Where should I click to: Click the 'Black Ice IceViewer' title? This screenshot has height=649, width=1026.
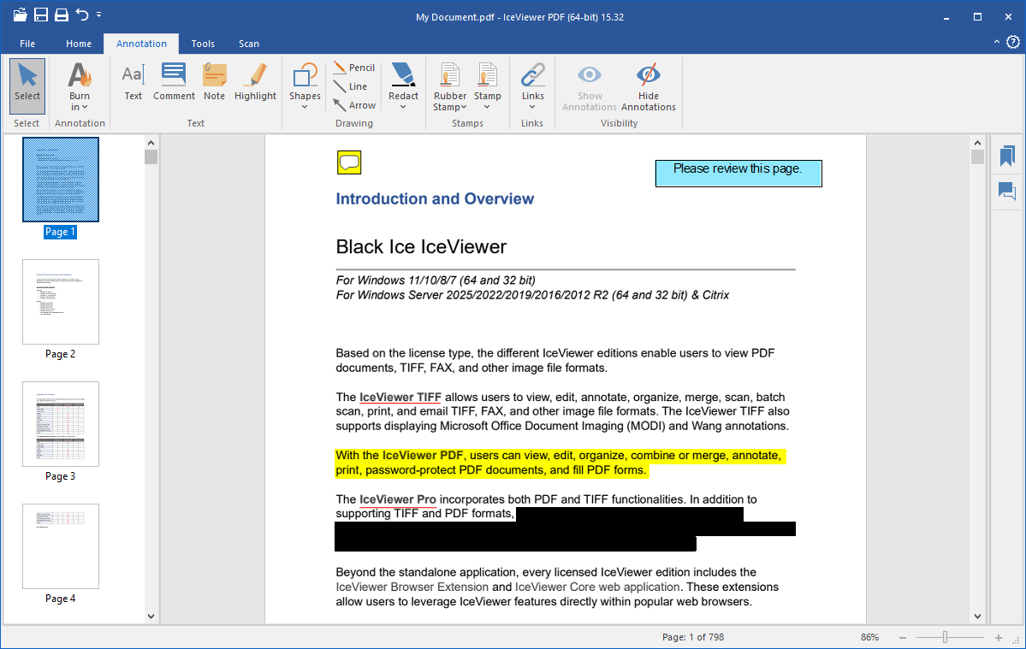click(x=421, y=247)
